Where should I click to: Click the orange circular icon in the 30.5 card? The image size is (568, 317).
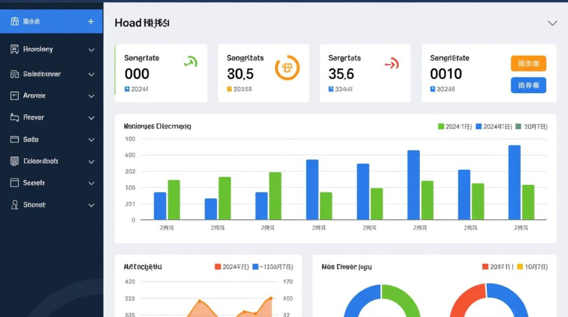(287, 68)
